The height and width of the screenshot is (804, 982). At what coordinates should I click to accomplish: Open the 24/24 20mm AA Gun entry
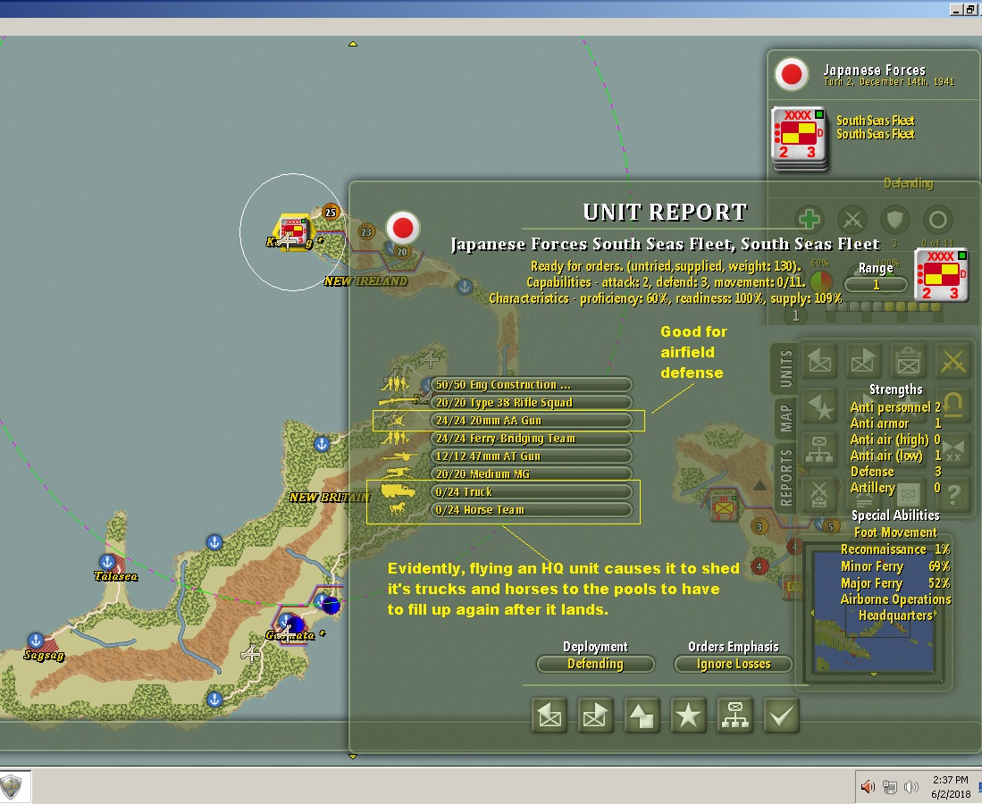[532, 421]
